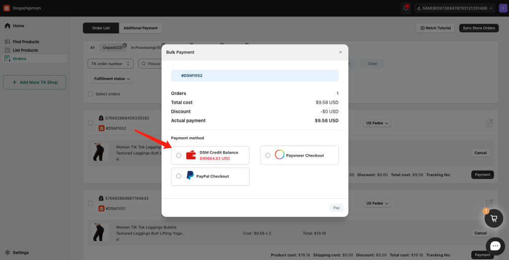Screen dimensions: 509x260
Task: Click order number 576682868661784642
Action: click(x=127, y=198)
